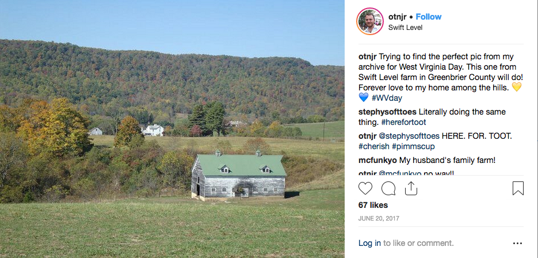Click the @stephysofttoes mention
The width and height of the screenshot is (538, 258).
point(409,135)
